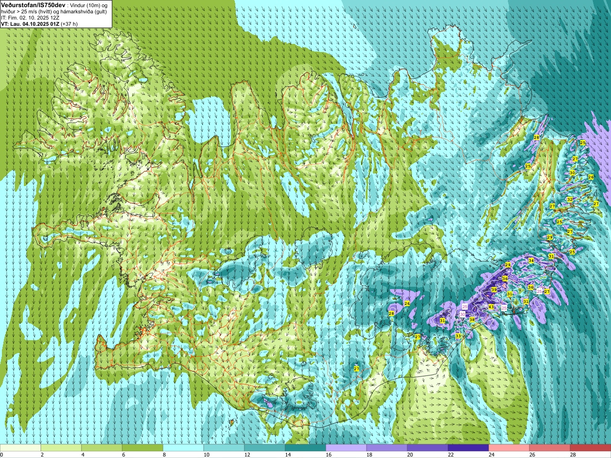This screenshot has height=458, width=611.
Task: Click the legend scale number 24
Action: click(x=491, y=455)
